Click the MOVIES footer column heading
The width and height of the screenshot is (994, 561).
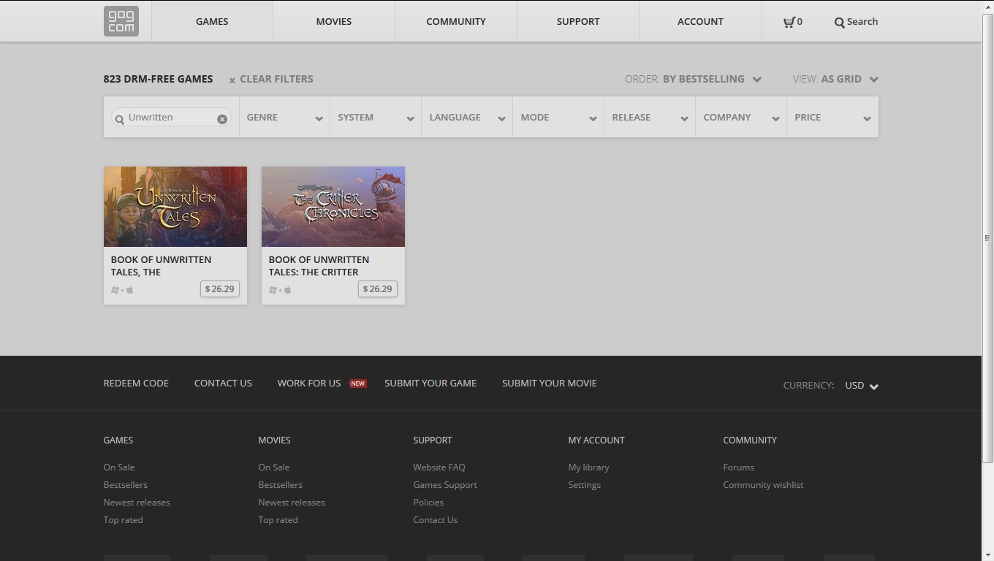(275, 440)
